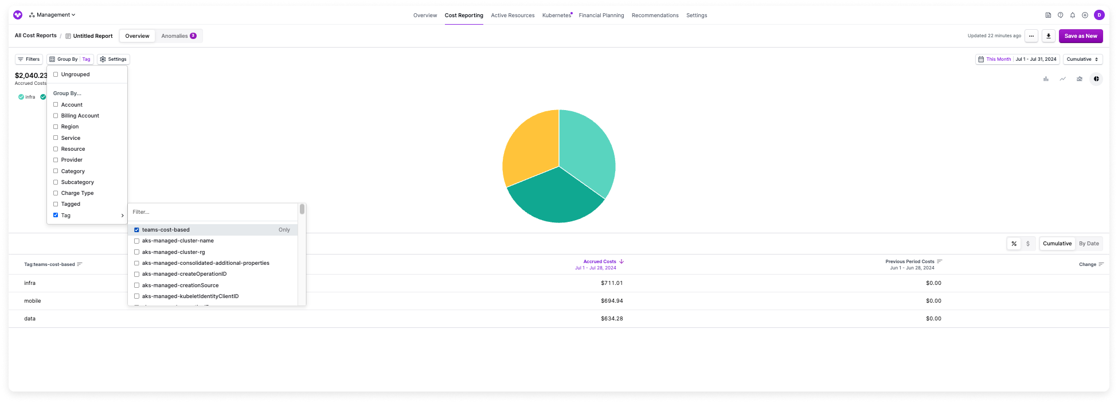The height and width of the screenshot is (403, 1118).
Task: Switch to line chart view icon
Action: (x=1062, y=79)
